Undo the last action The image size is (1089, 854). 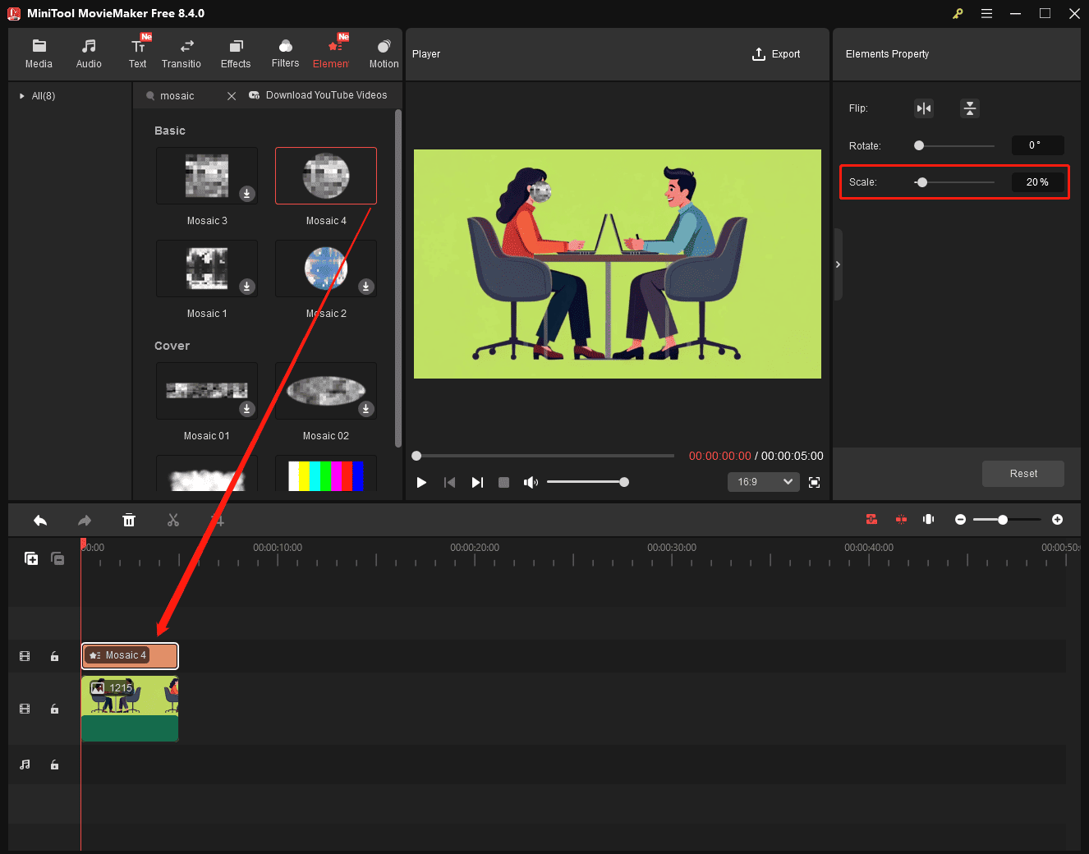coord(40,519)
